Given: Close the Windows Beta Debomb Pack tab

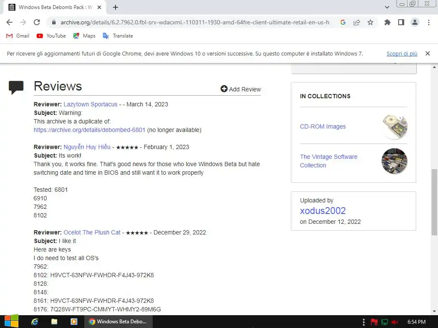Looking at the screenshot, I should 99,7.
